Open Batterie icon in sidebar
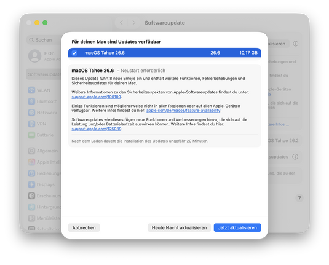Screen dimensions: 329x265 (31, 135)
